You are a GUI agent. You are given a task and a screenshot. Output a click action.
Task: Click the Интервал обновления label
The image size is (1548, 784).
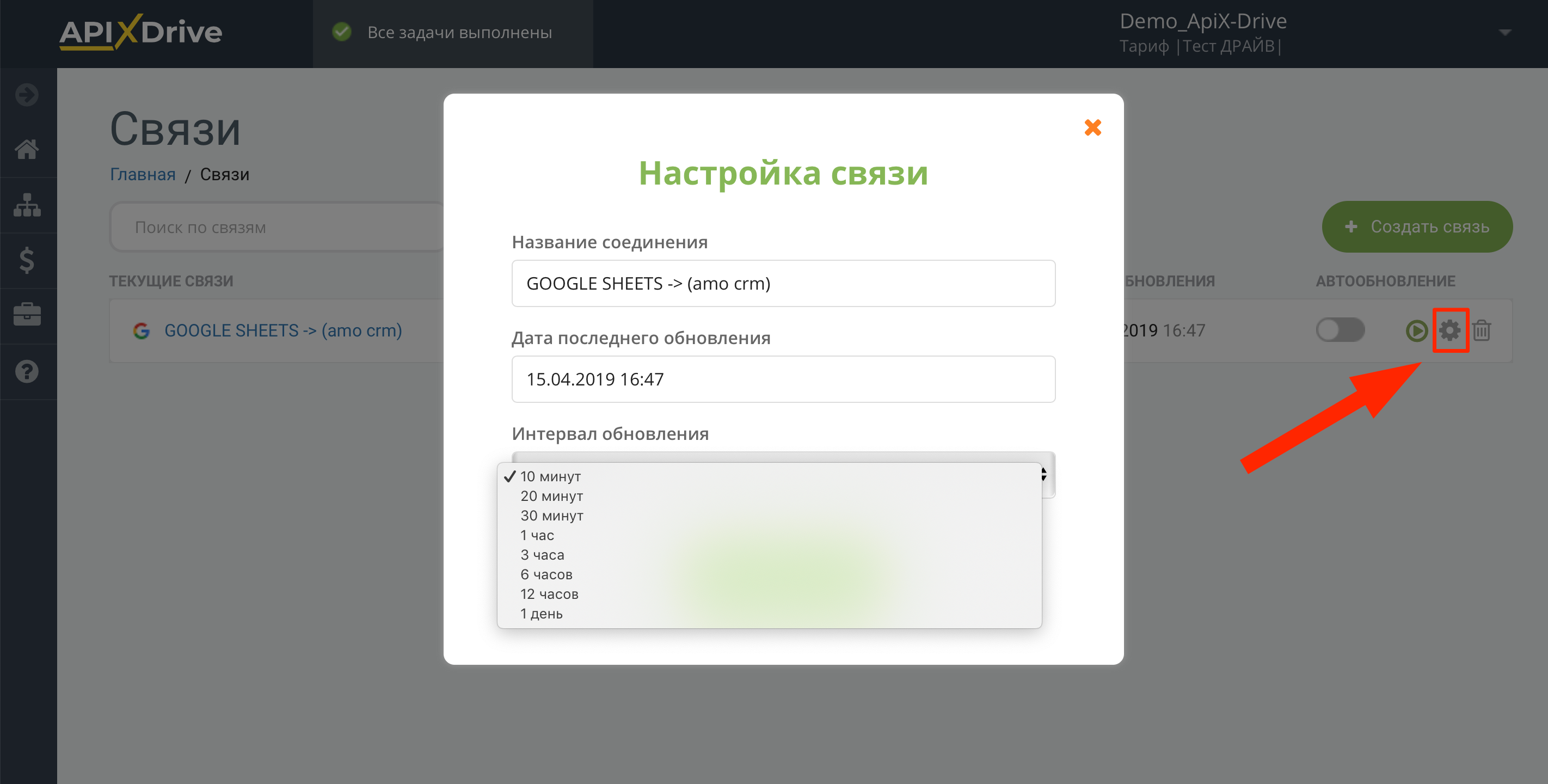[610, 433]
